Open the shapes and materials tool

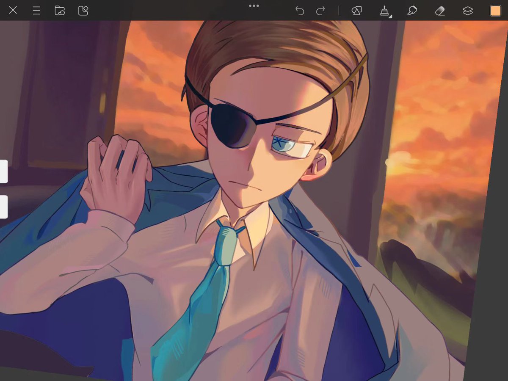pyautogui.click(x=356, y=11)
